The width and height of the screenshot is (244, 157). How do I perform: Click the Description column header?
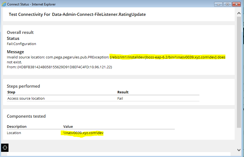(x=17, y=126)
